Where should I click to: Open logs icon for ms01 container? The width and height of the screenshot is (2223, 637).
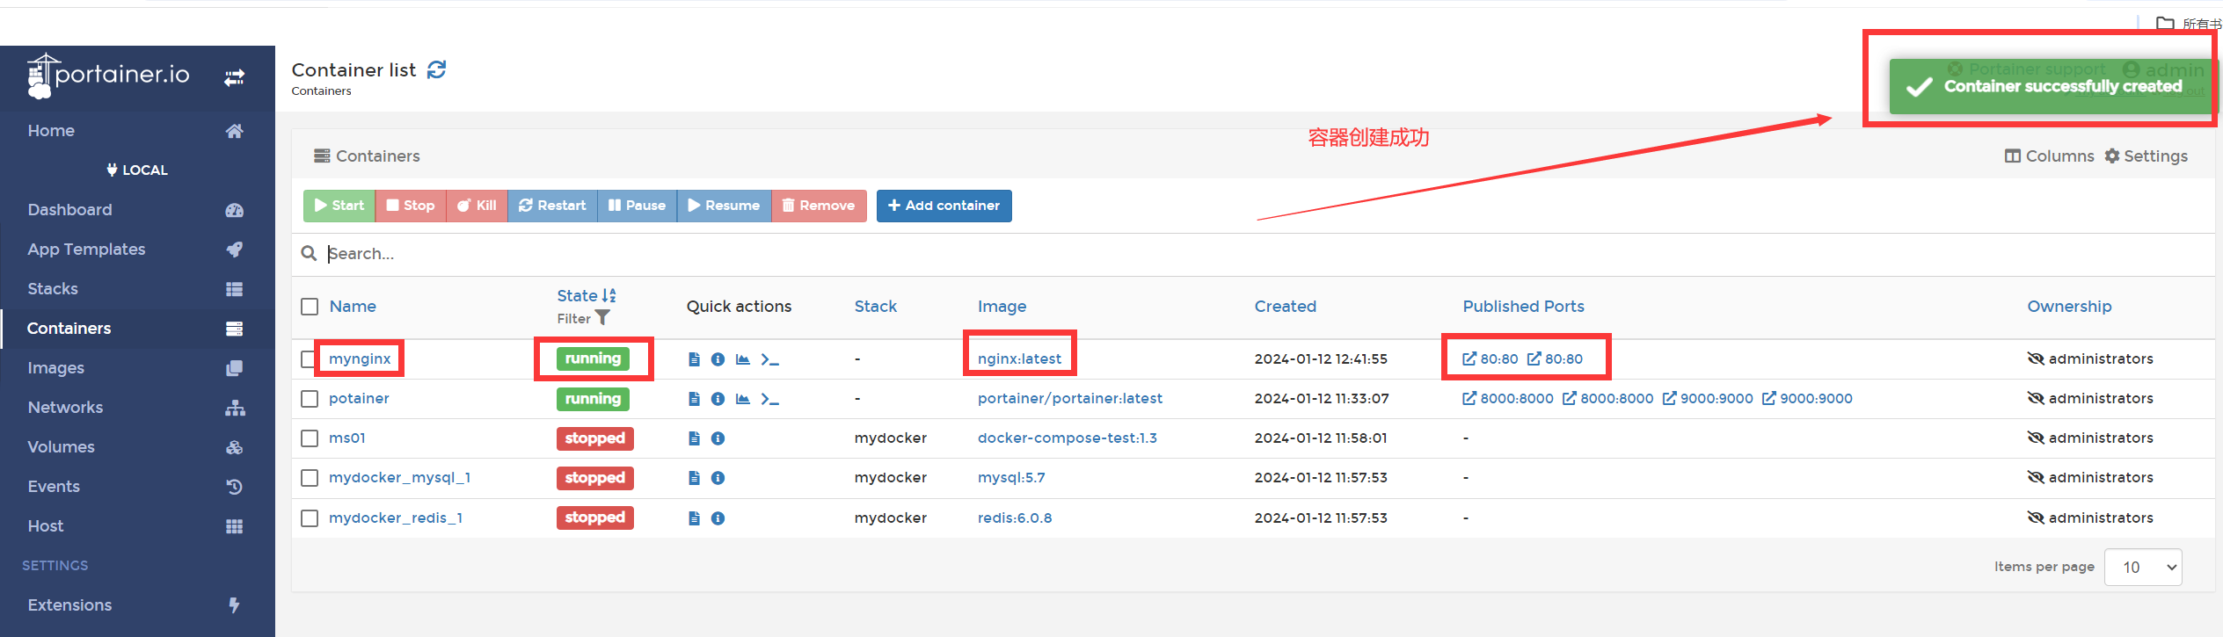694,438
